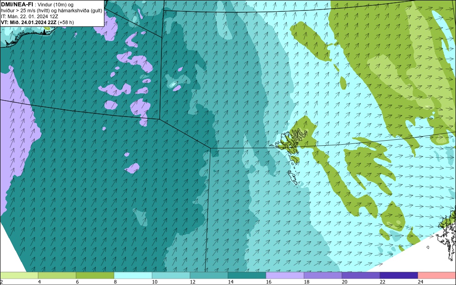Click the 20-22 m/s violet legend swatch
The width and height of the screenshot is (456, 285).
pyautogui.click(x=361, y=275)
